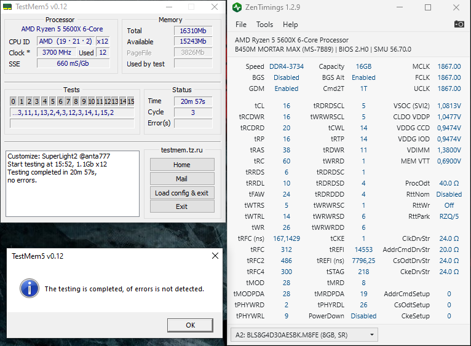
Task: Click the Cycle count field showing 3
Action: click(193, 112)
